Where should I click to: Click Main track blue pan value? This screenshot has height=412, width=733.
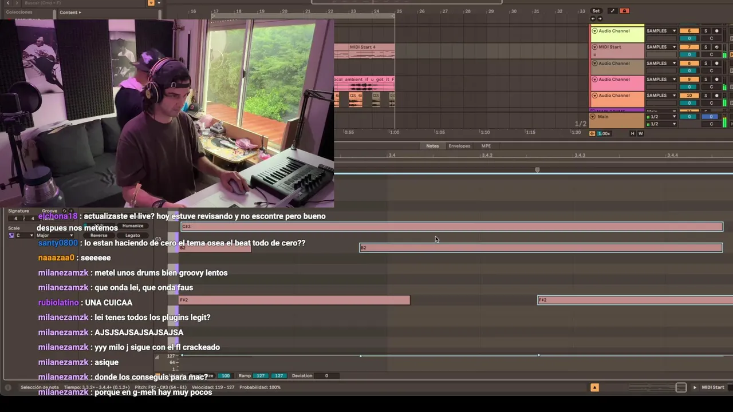tap(711, 117)
